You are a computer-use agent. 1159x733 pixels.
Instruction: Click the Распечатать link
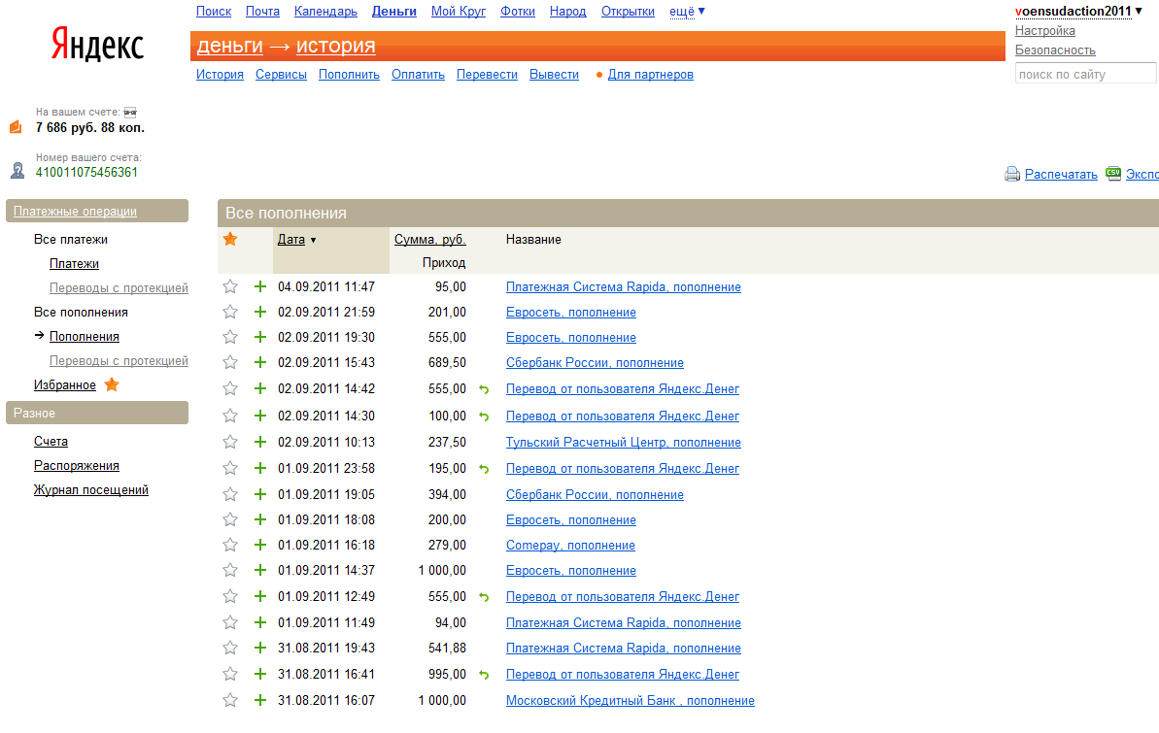pos(1061,175)
